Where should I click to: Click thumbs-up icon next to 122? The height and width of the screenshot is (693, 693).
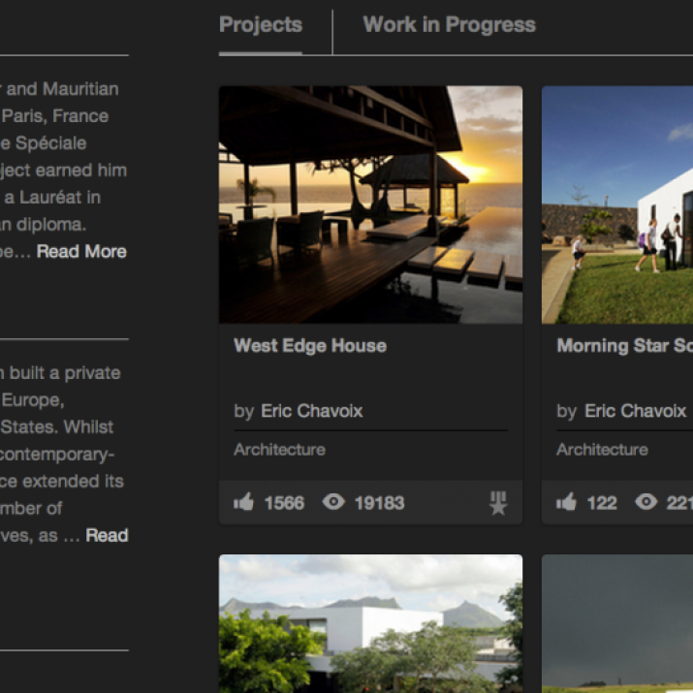(x=566, y=502)
